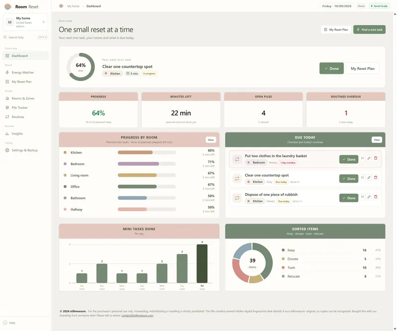Image resolution: width=397 pixels, height=331 pixels.
Task: Click the Progress 64% stat card
Action: (98, 110)
